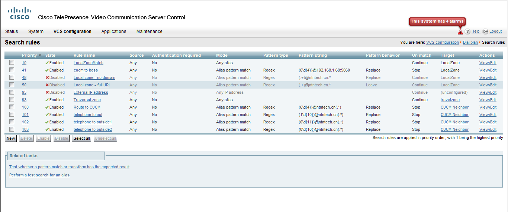The height and width of the screenshot is (212, 508).
Task: Tick the checkbox for Local zone - full URI
Action: click(12, 85)
